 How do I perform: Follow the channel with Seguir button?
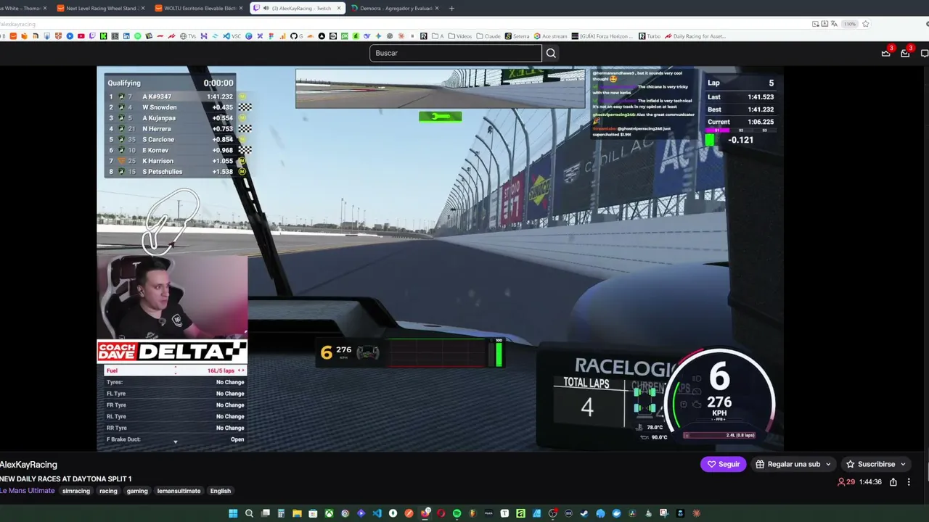(724, 464)
